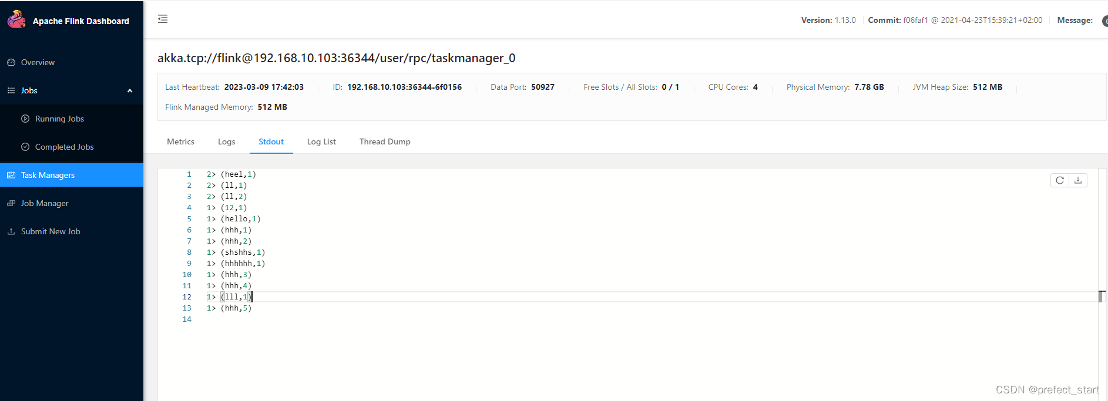Image resolution: width=1108 pixels, height=401 pixels.
Task: Click the taskmanager_0 akka address heading
Action: [337, 58]
